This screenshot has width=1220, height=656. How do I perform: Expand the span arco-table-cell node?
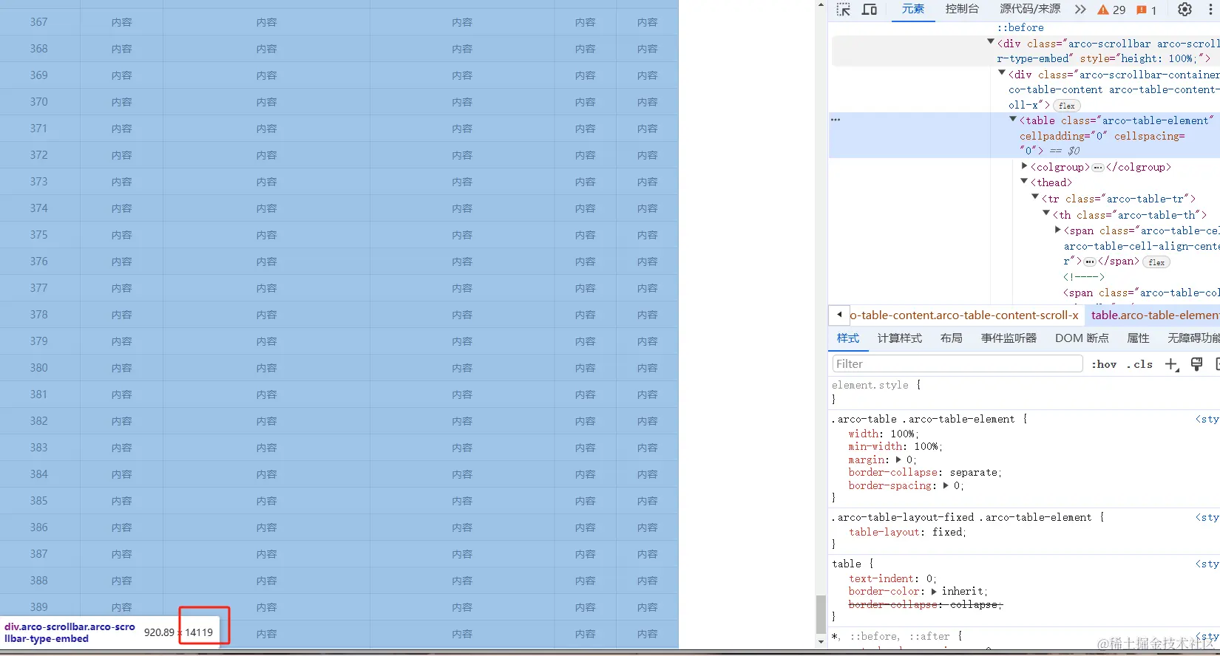[1057, 230]
